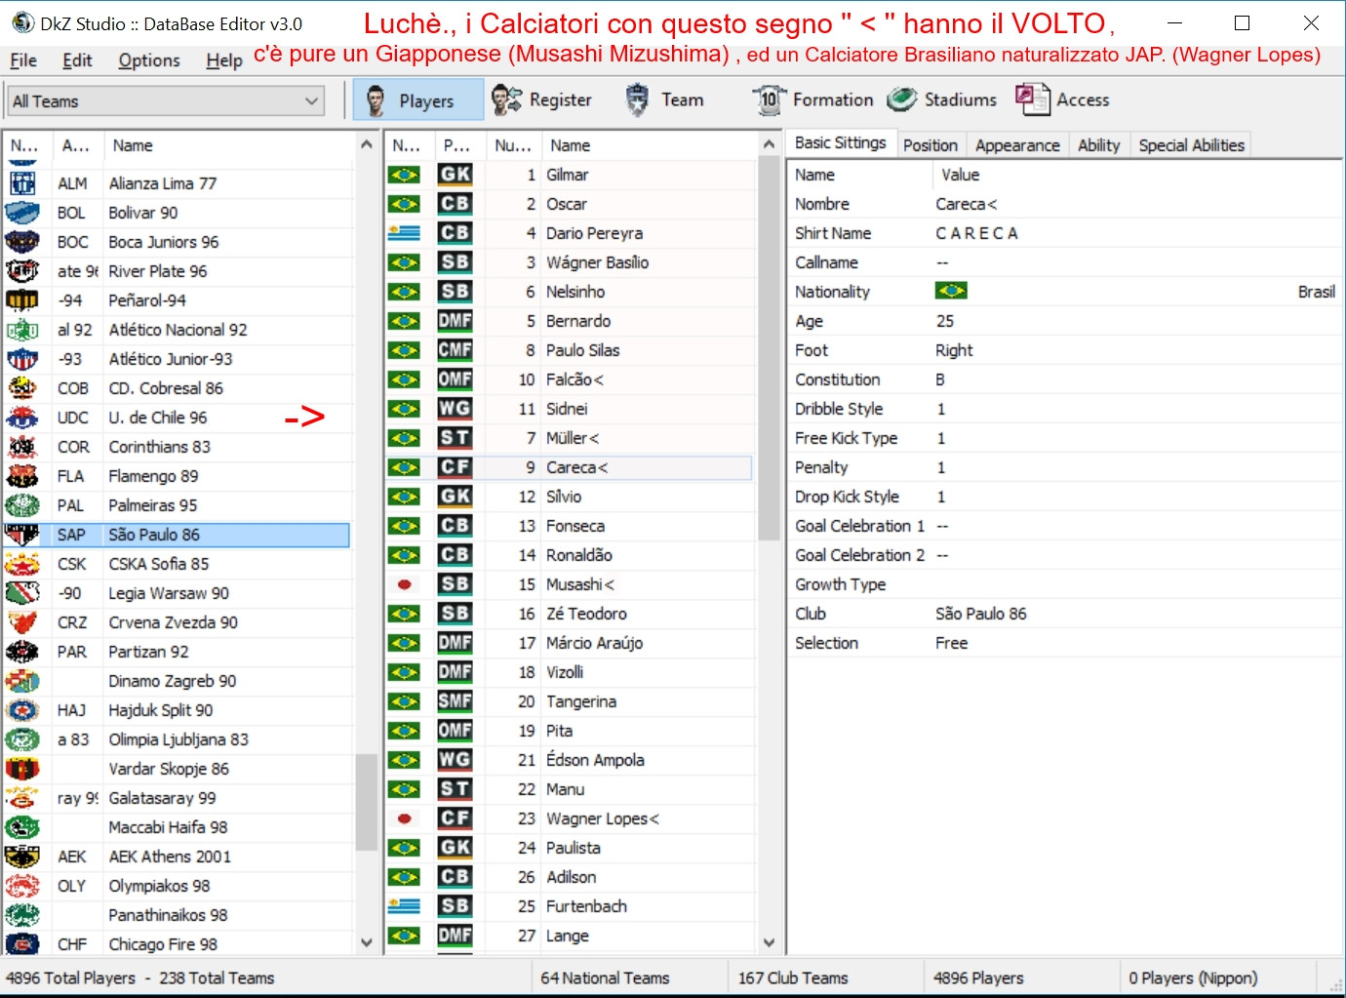Select team Legia Warsaw 90

(x=178, y=593)
